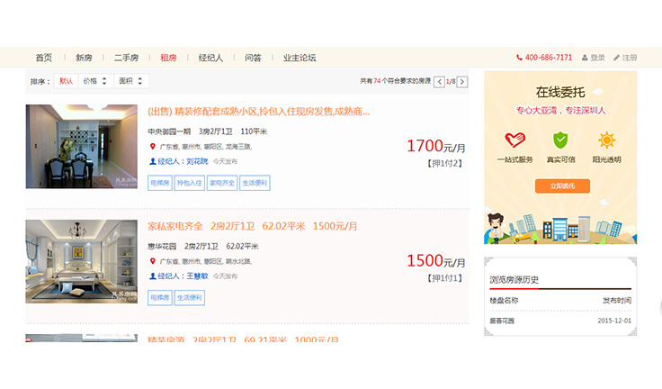This screenshot has width=662, height=389.
Task: Go to previous page of listings arrow
Action: click(439, 82)
